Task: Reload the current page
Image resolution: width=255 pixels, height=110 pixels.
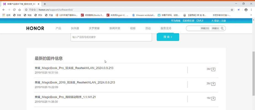Action: point(14,10)
